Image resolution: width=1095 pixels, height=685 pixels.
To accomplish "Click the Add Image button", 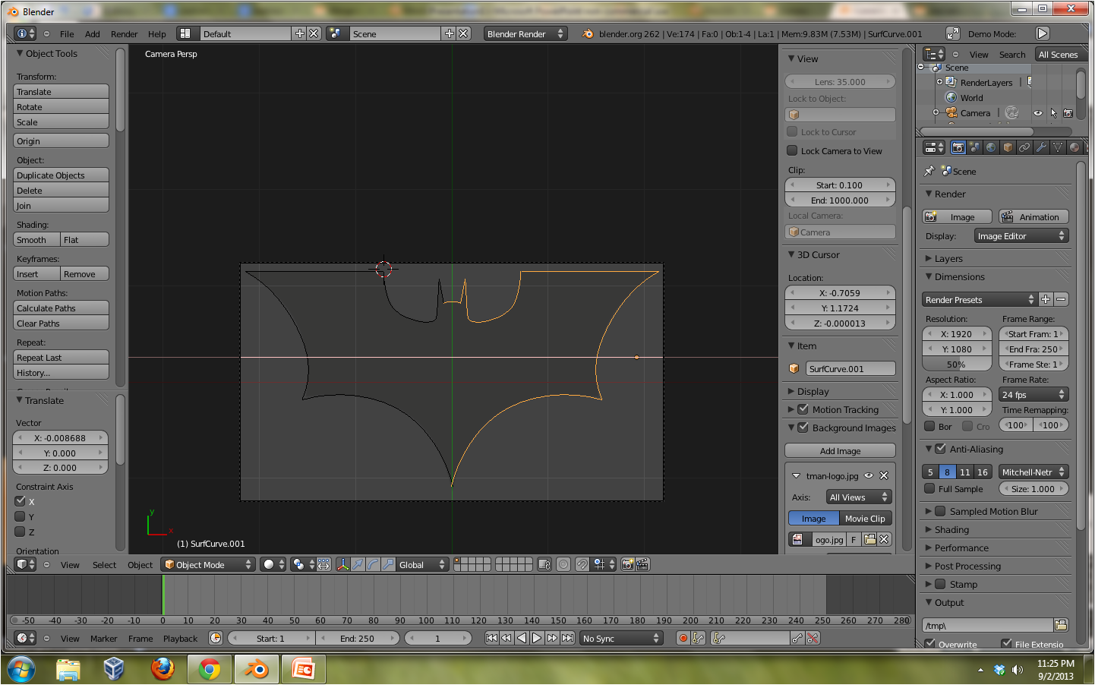I will 840,450.
